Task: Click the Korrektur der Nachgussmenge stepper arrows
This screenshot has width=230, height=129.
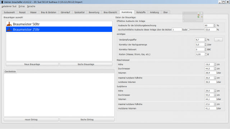Action: (x=206, y=44)
